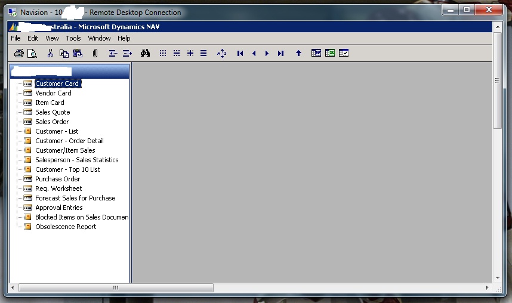Click the scroll up arrow
The image size is (512, 303).
click(x=498, y=27)
